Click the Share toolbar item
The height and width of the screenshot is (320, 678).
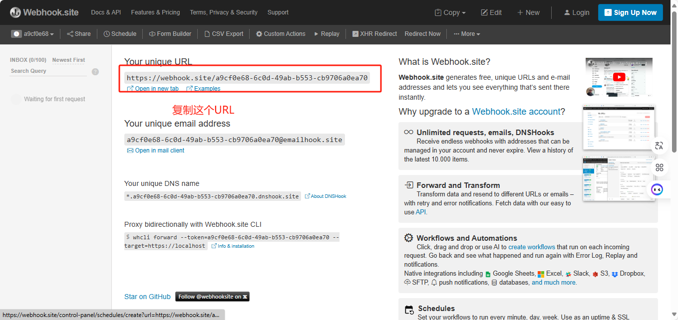(79, 34)
